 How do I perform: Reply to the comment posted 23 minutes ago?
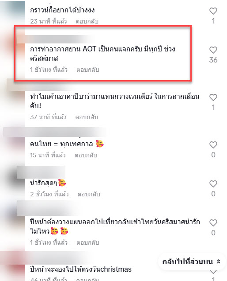[87, 21]
